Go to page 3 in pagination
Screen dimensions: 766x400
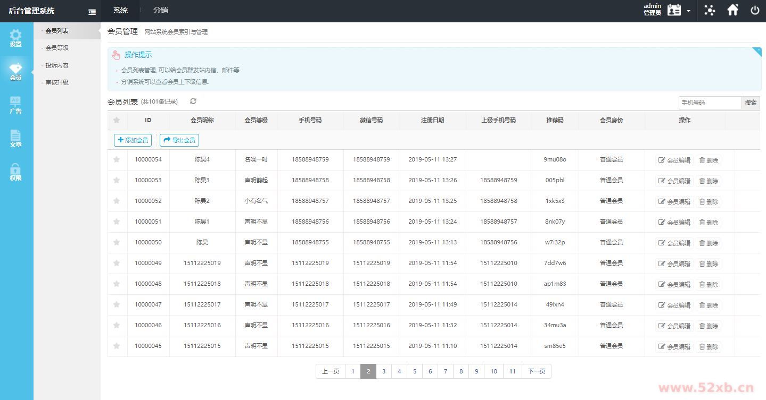[384, 371]
